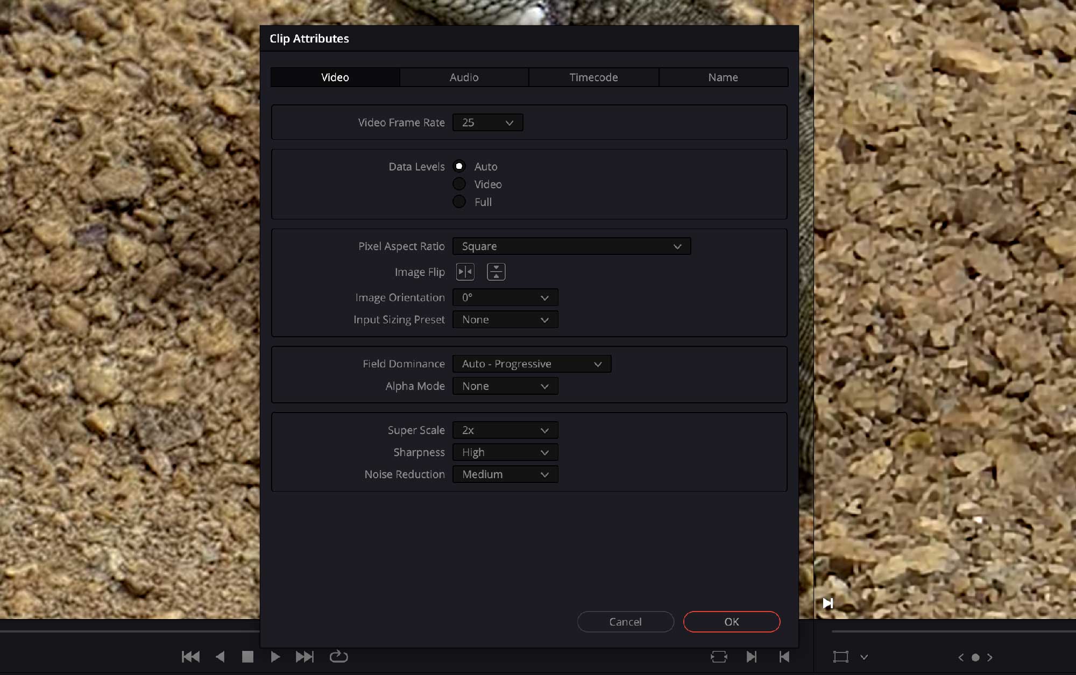Flip the clip horizontally
The height and width of the screenshot is (675, 1076).
tap(465, 272)
